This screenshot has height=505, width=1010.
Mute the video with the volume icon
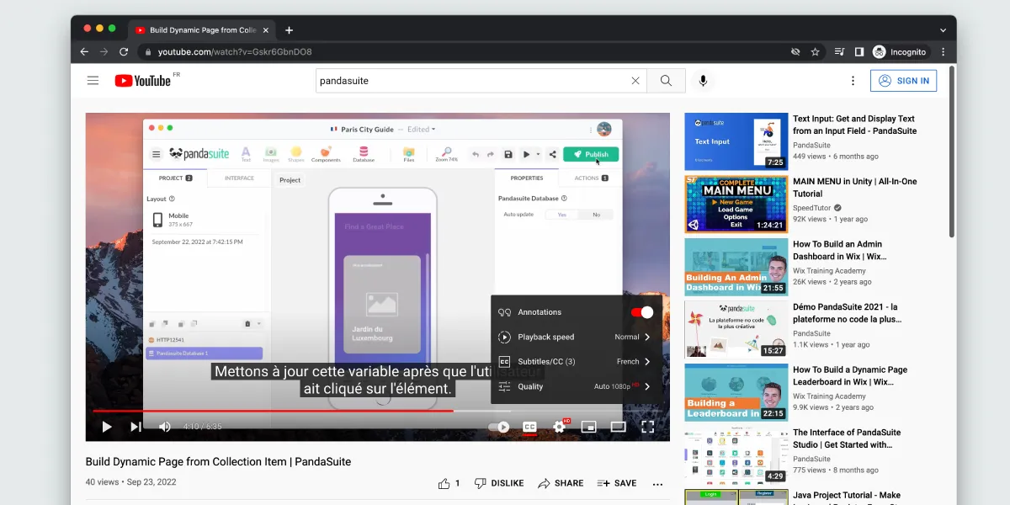point(165,427)
